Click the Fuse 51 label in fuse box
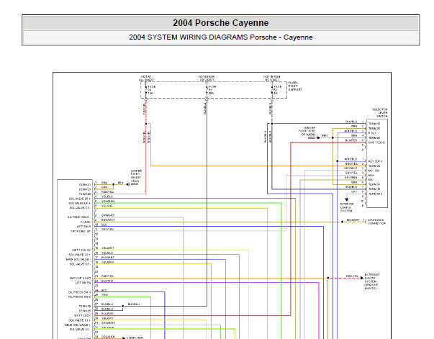Image resolution: width=434 pixels, height=339 pixels. pyautogui.click(x=212, y=90)
